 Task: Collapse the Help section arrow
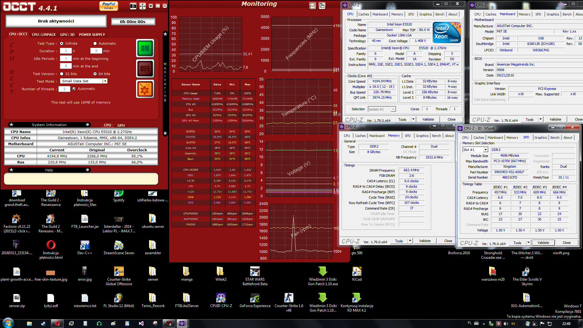[87, 170]
